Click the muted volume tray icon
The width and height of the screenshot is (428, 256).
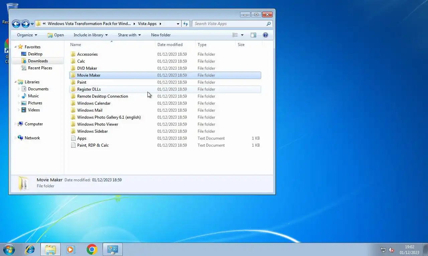[391, 250]
